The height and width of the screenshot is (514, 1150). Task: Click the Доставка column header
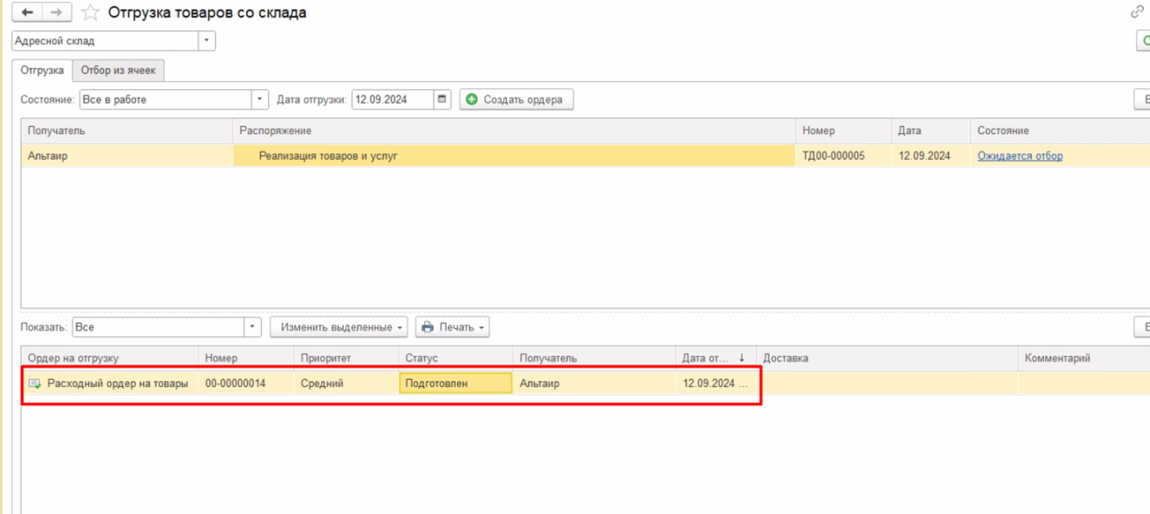coord(887,358)
